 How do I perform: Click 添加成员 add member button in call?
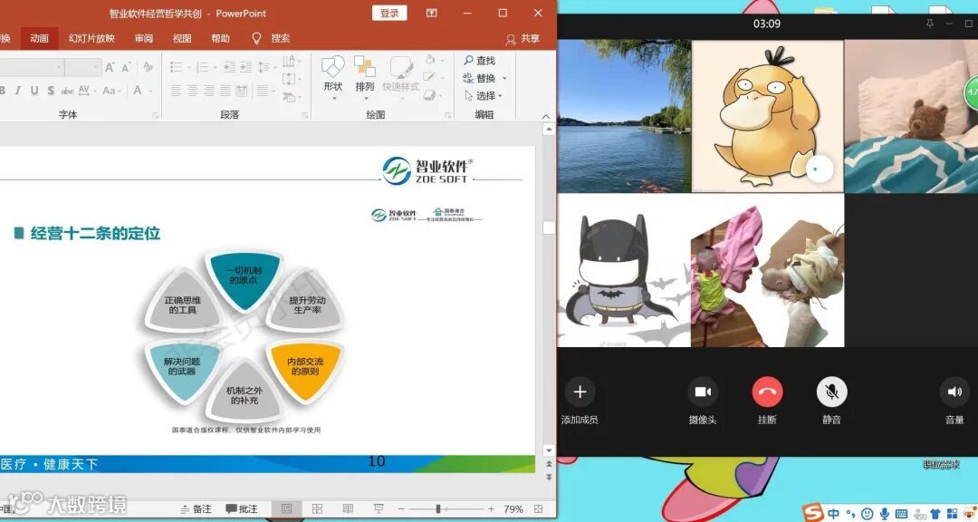point(580,401)
